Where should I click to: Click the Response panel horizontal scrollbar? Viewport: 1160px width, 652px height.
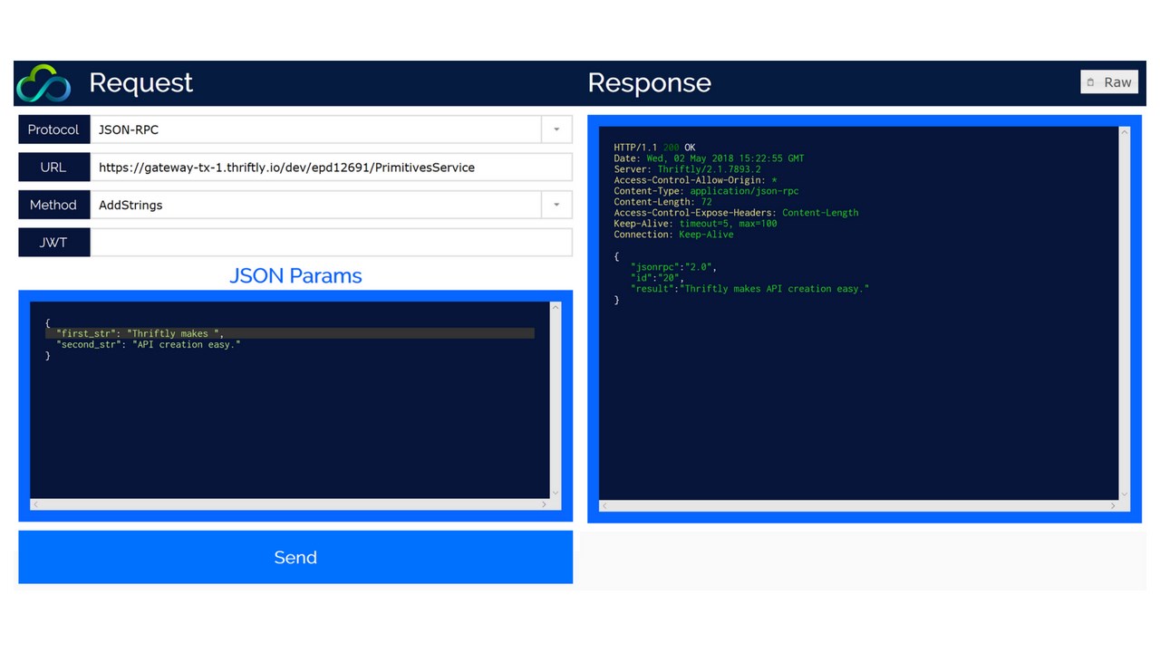(x=859, y=506)
